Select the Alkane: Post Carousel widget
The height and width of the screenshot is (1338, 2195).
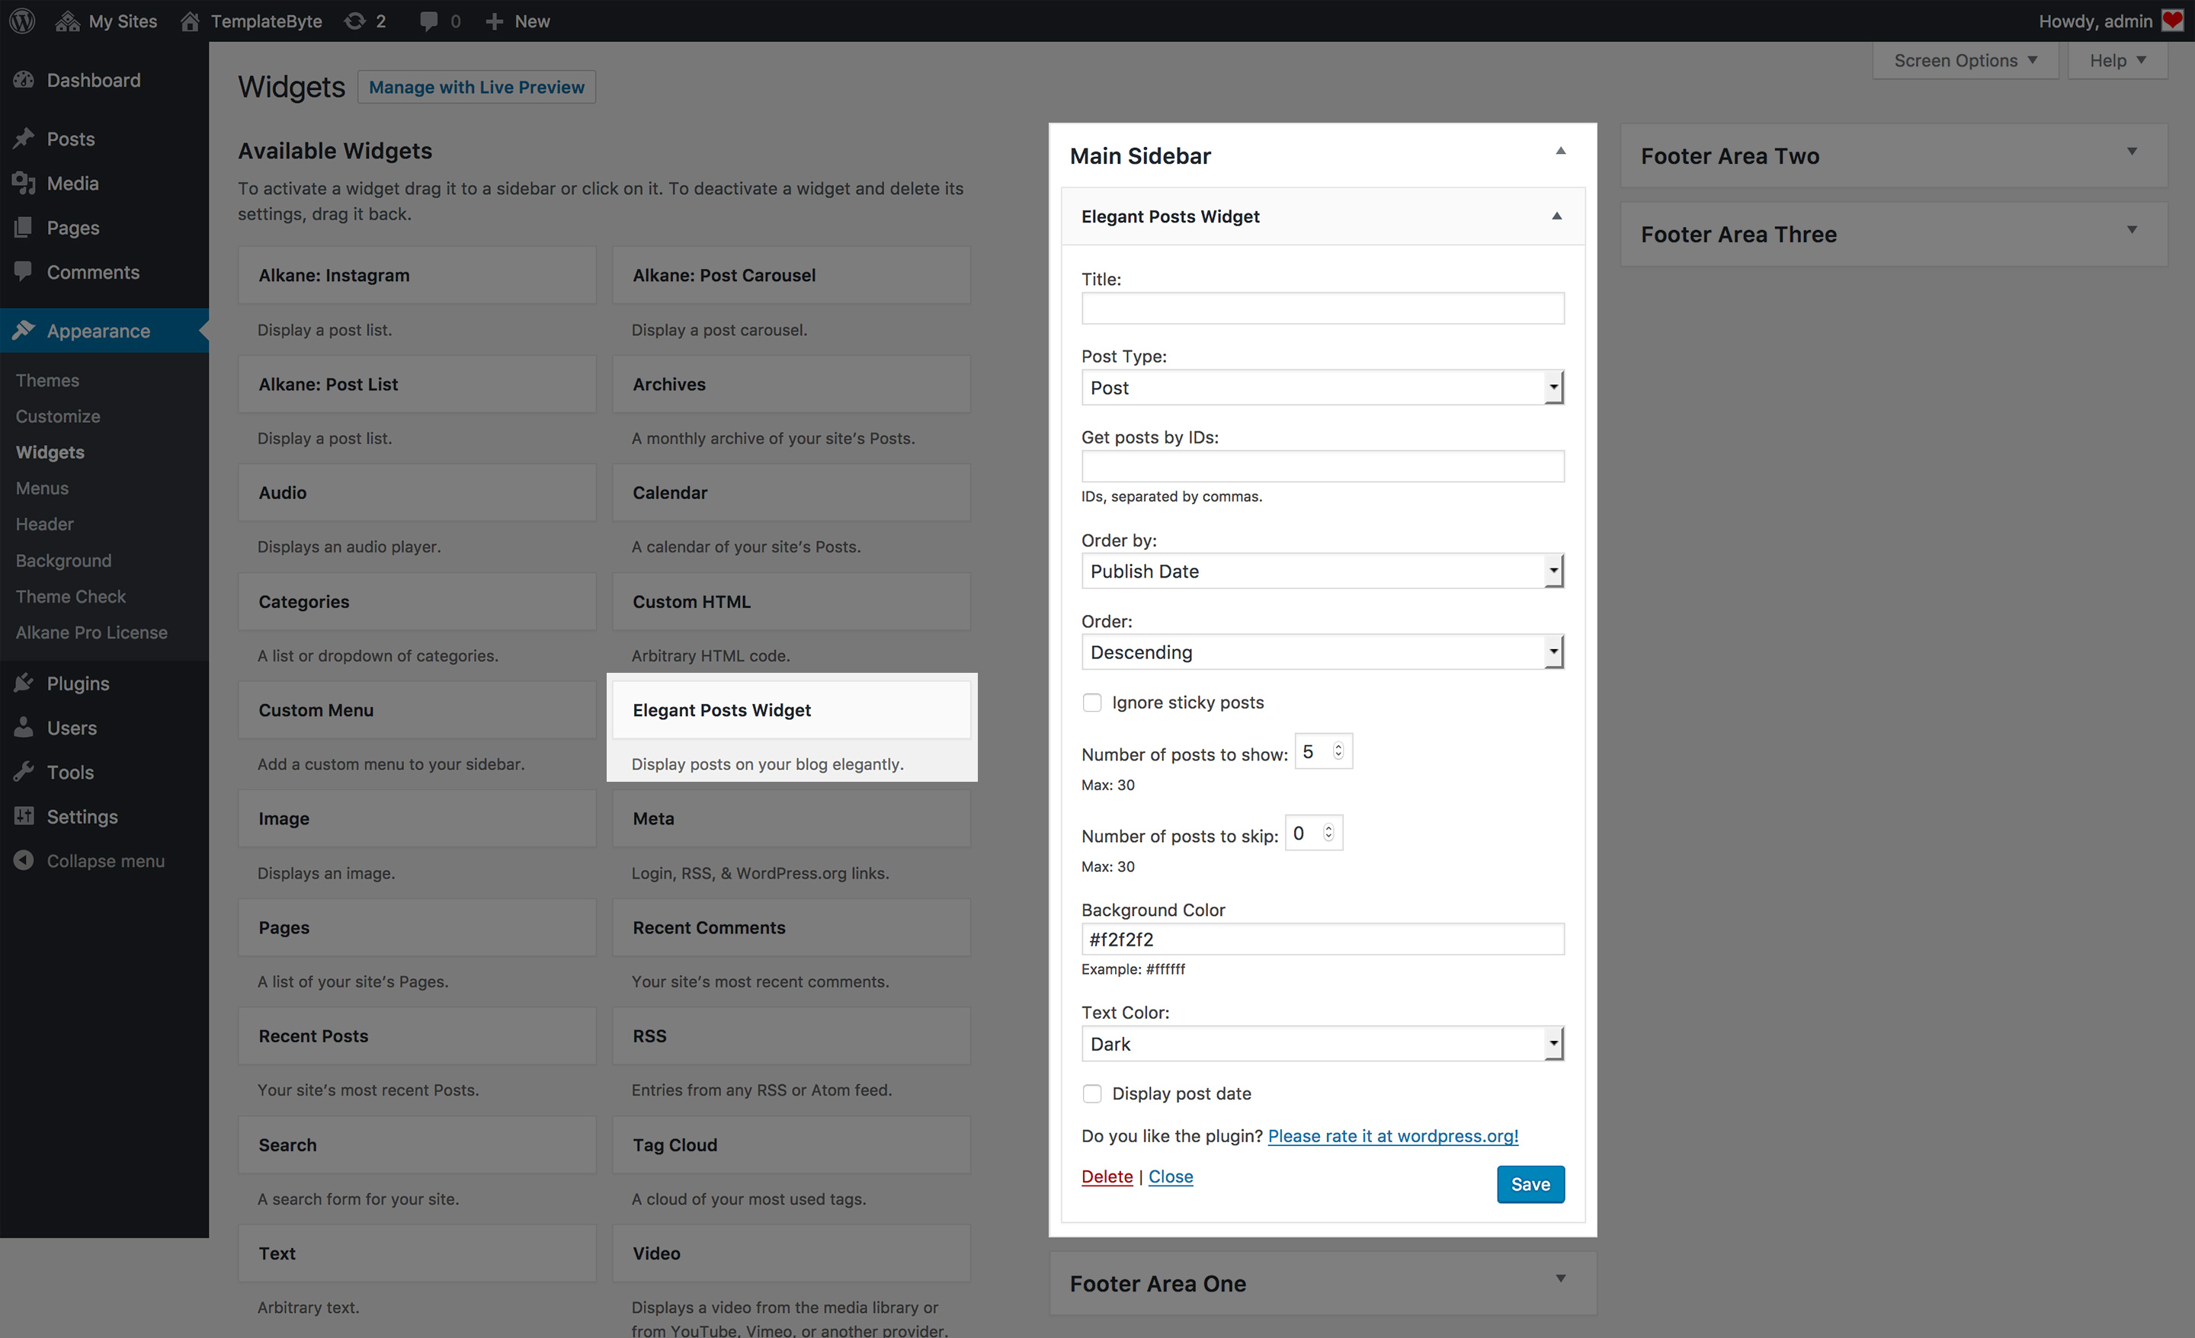click(791, 275)
